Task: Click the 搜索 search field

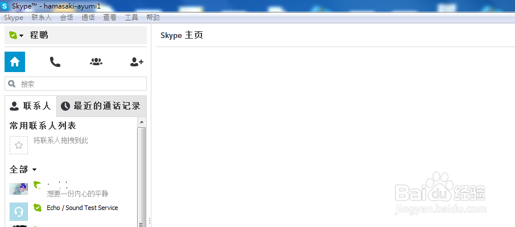Action: pos(76,84)
